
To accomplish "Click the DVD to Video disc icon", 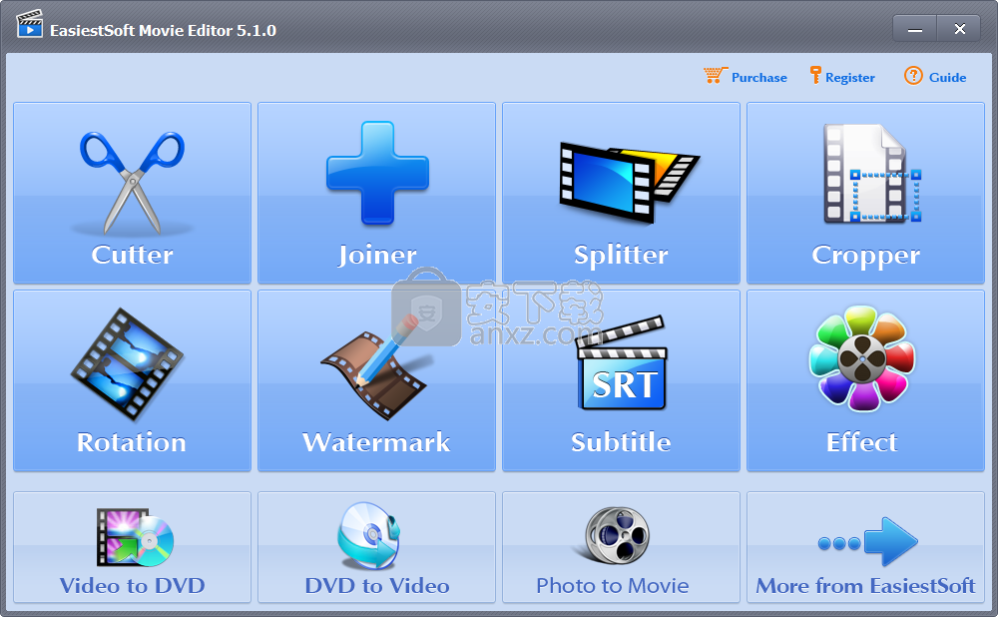I will pos(369,535).
